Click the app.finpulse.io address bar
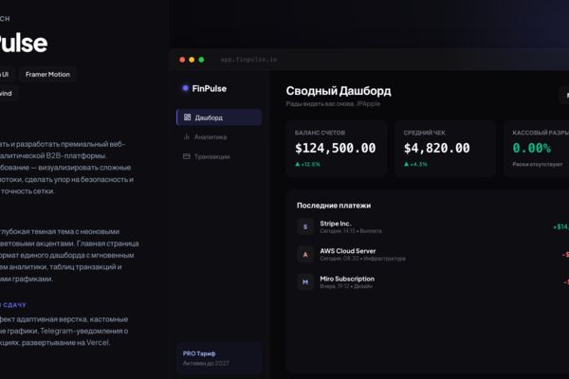 pos(248,59)
